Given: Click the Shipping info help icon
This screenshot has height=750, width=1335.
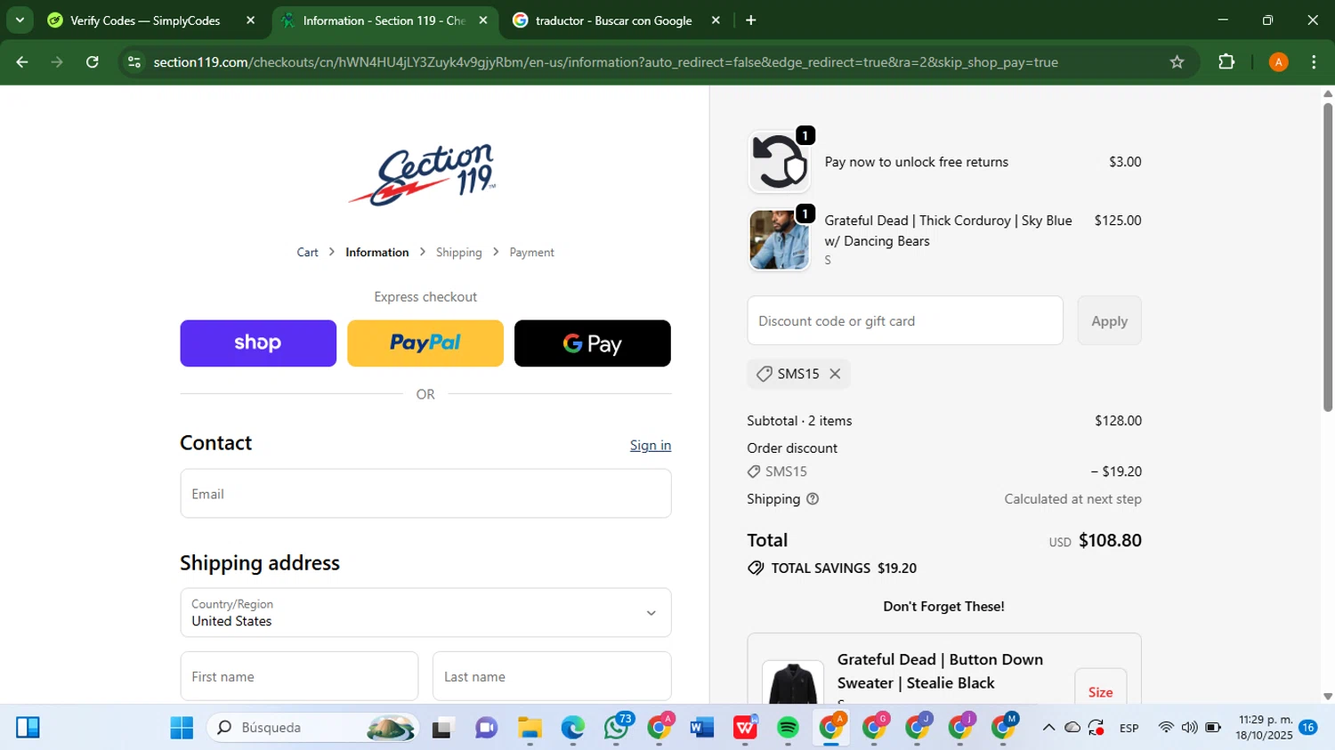Looking at the screenshot, I should click(x=813, y=499).
